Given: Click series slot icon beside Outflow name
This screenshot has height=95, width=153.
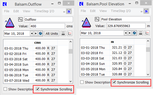Looking at the screenshot, I should (x=20, y=19).
